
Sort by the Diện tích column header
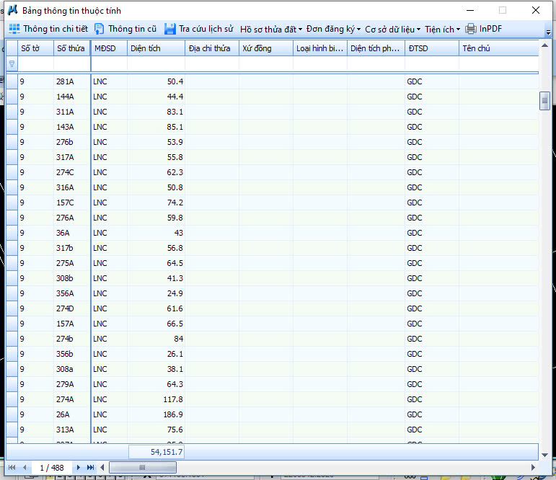[155, 48]
